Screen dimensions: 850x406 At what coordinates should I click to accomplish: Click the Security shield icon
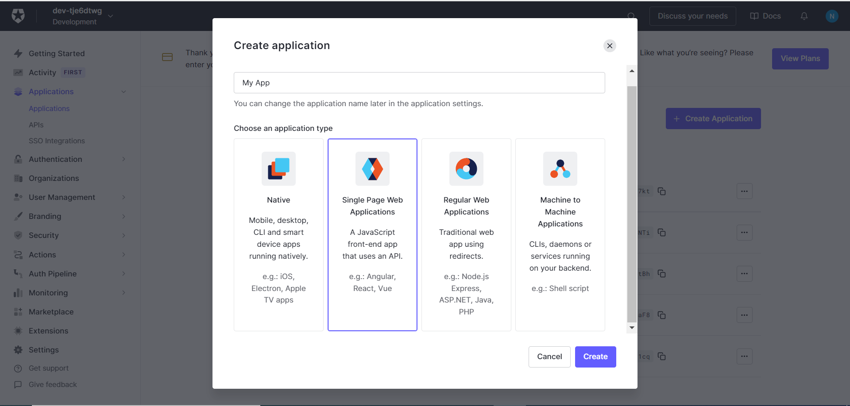click(x=18, y=235)
